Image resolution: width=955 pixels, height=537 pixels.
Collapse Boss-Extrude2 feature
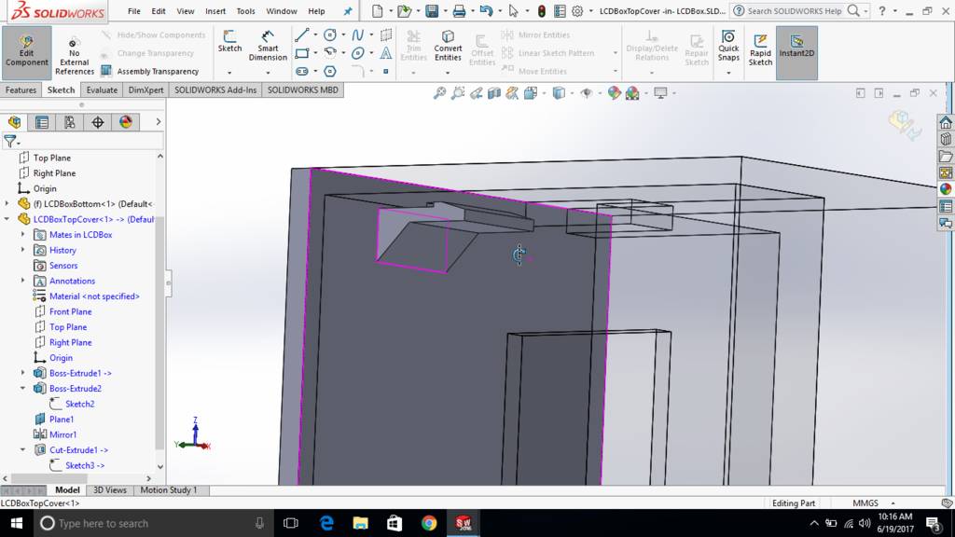[x=23, y=389]
